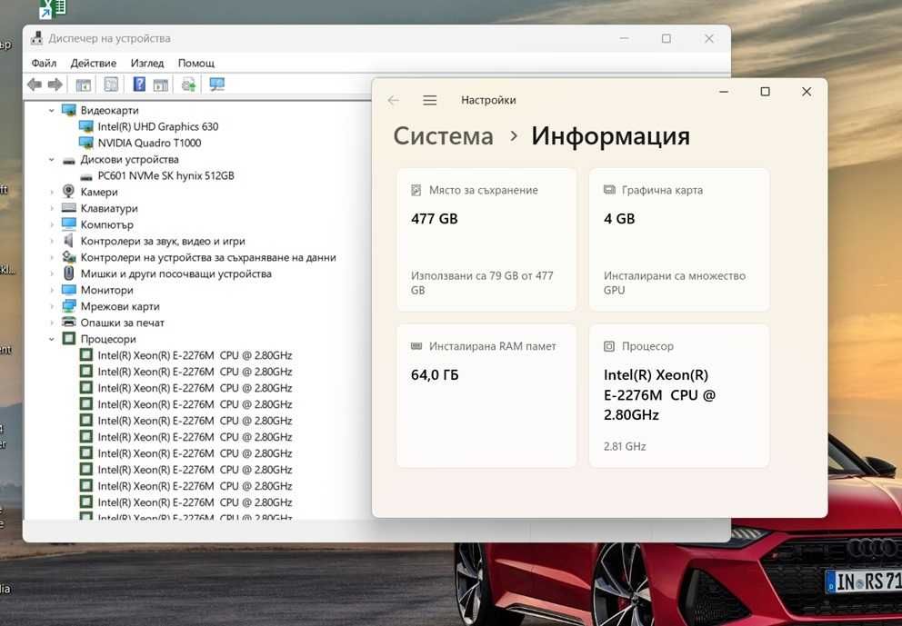
Task: Expand the Компютър category chevron
Action: (x=52, y=224)
